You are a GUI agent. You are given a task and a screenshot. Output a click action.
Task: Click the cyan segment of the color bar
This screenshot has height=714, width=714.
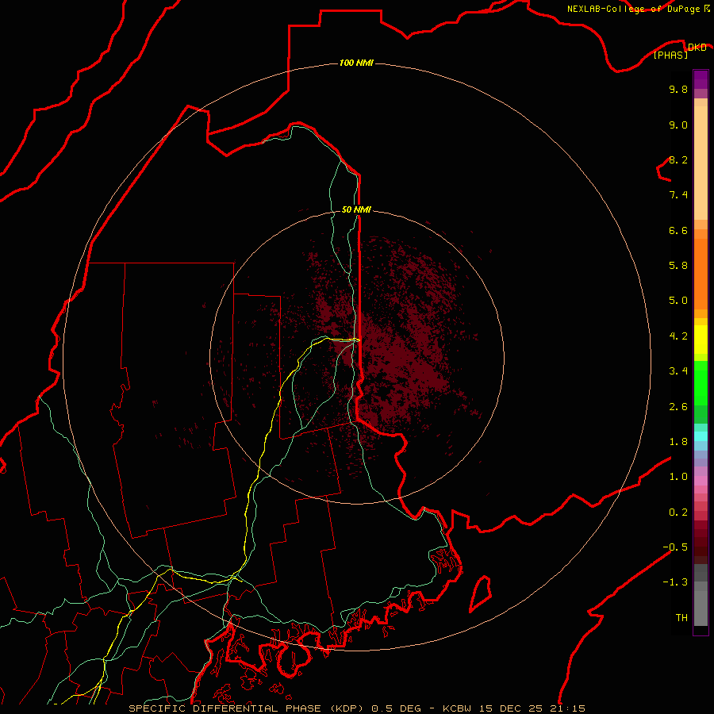(x=701, y=436)
